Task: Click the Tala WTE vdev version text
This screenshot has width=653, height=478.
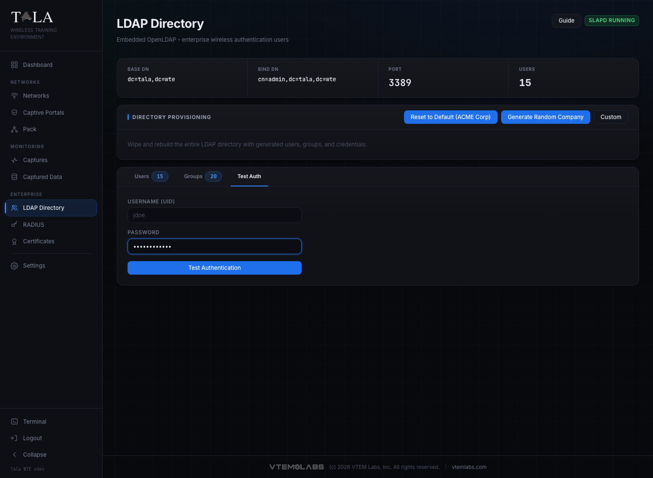Action: tap(27, 469)
